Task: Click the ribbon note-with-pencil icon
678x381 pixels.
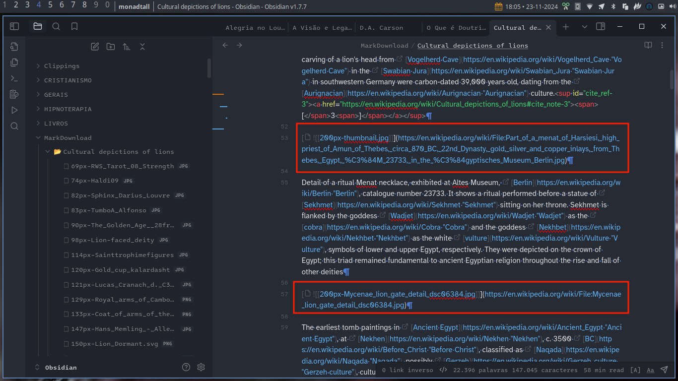Action: coord(14,94)
